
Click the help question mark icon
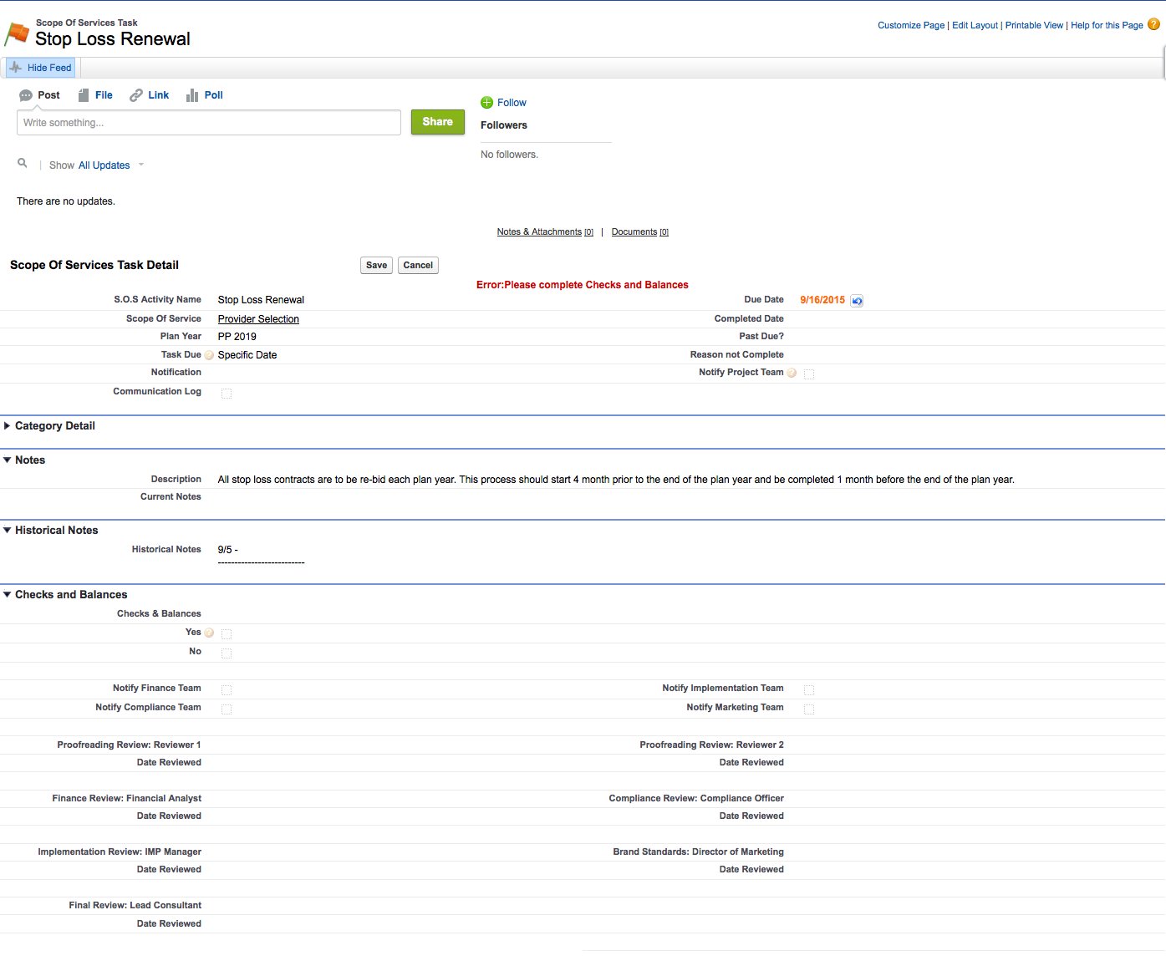tap(1153, 24)
